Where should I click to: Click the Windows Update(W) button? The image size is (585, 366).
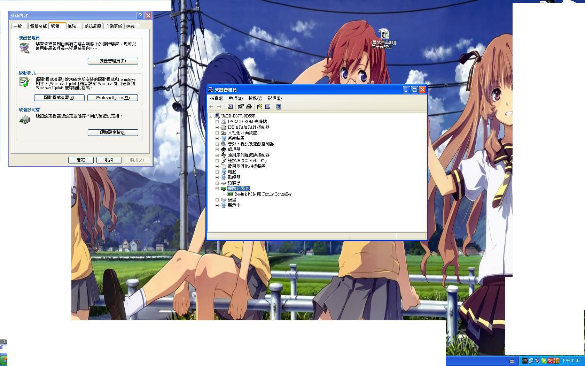pyautogui.click(x=112, y=98)
